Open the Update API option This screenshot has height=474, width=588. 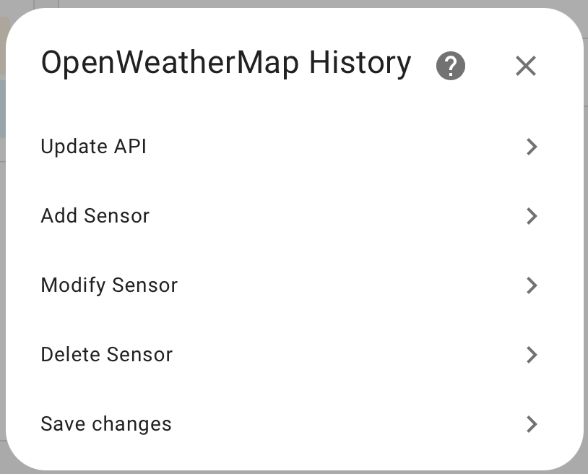tap(94, 147)
